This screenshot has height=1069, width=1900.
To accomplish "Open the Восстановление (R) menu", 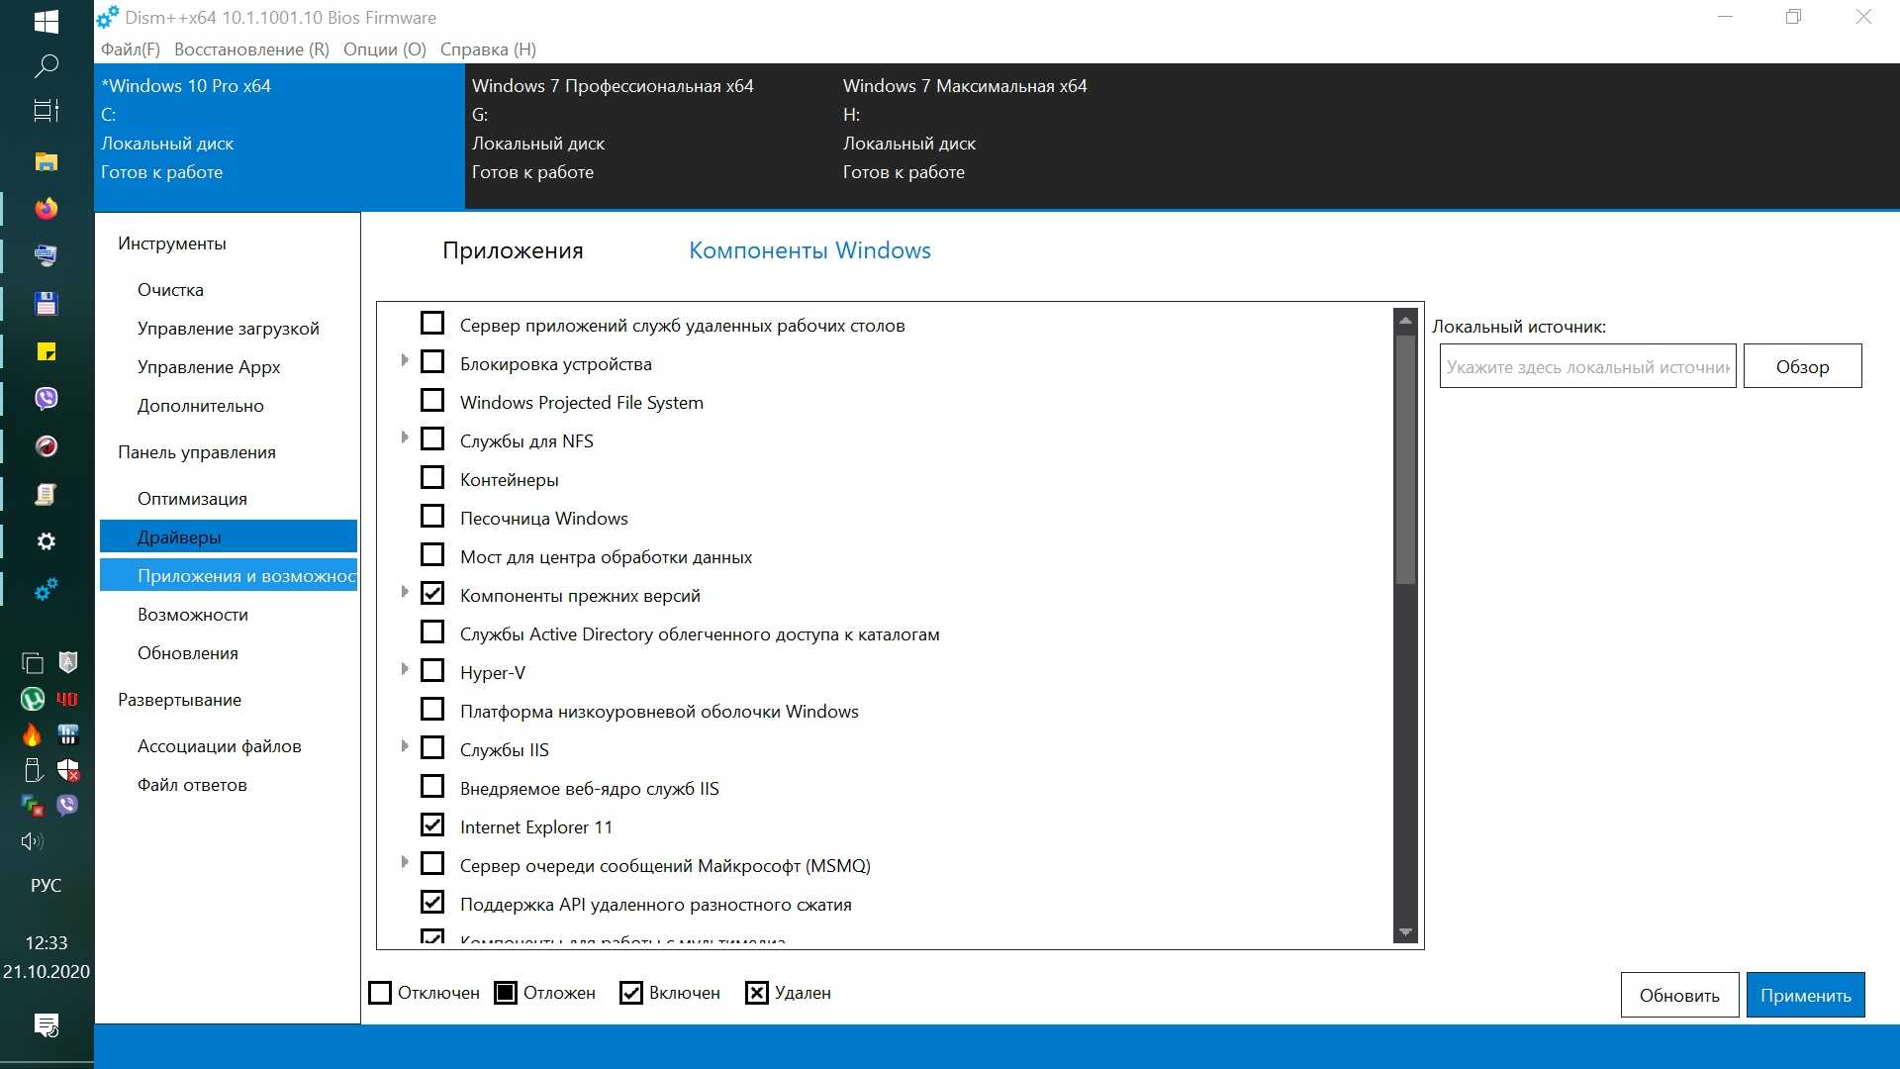I will pos(251,49).
